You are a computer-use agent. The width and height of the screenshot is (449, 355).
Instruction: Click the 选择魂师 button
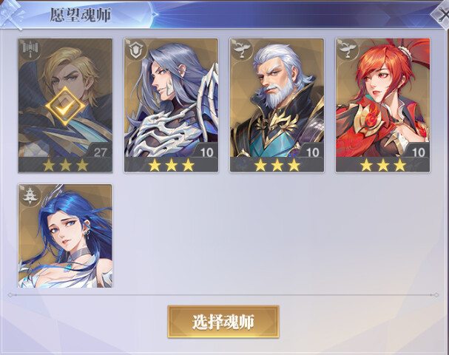223,322
